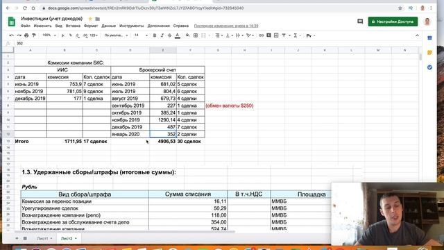Open functions (sigma) menu
This screenshot has width=444, height=250.
296,35
